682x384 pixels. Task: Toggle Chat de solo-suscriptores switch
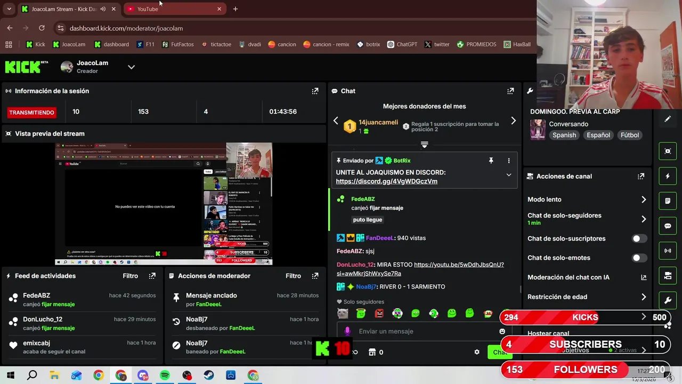639,238
